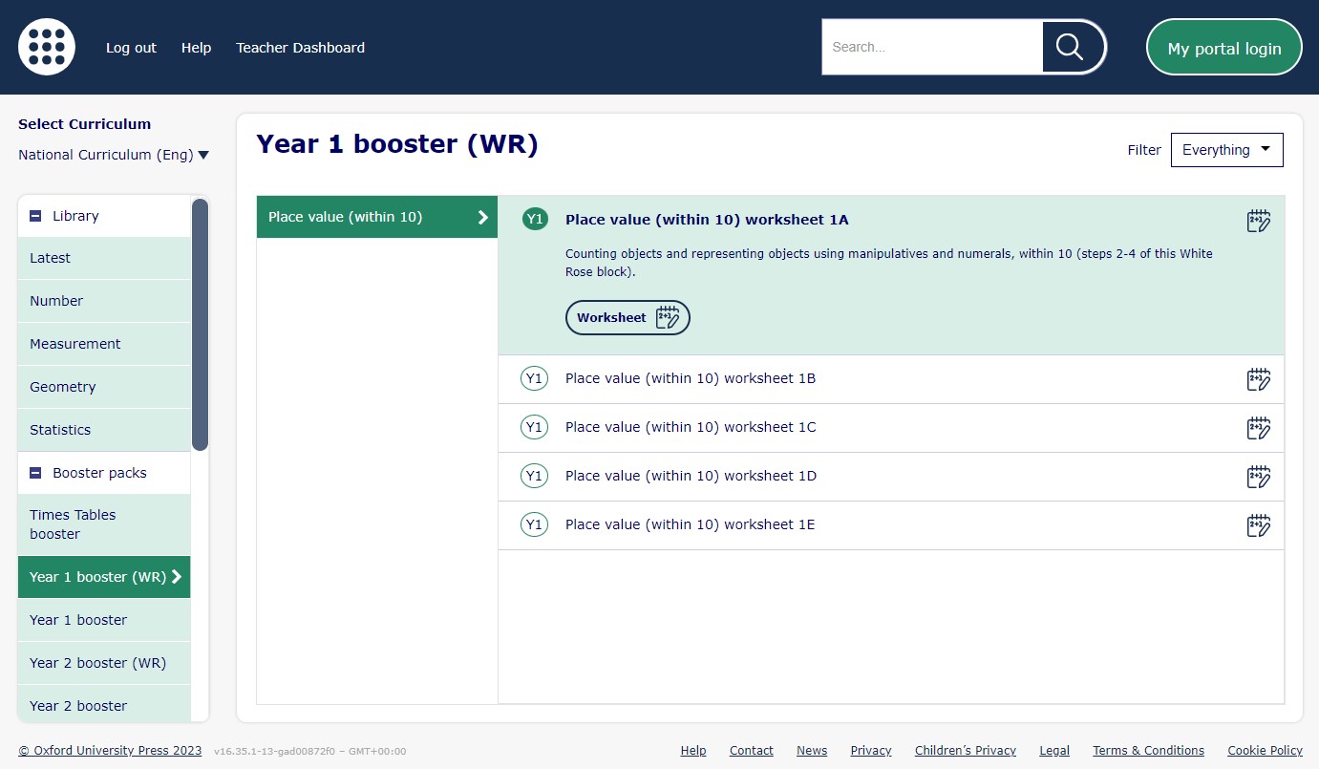Click the calendar assign icon for worksheet 1A
Image resolution: width=1319 pixels, height=769 pixels.
(x=1259, y=221)
